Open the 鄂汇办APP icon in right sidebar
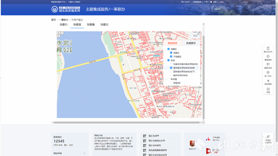The height and width of the screenshot is (156, 278). point(268,49)
